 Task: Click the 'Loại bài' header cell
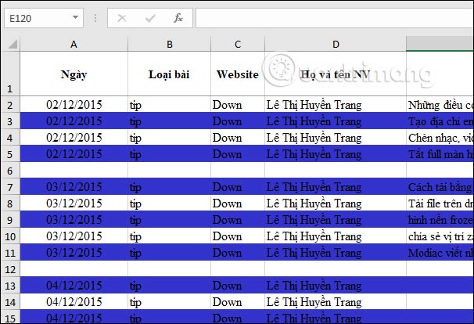[169, 74]
